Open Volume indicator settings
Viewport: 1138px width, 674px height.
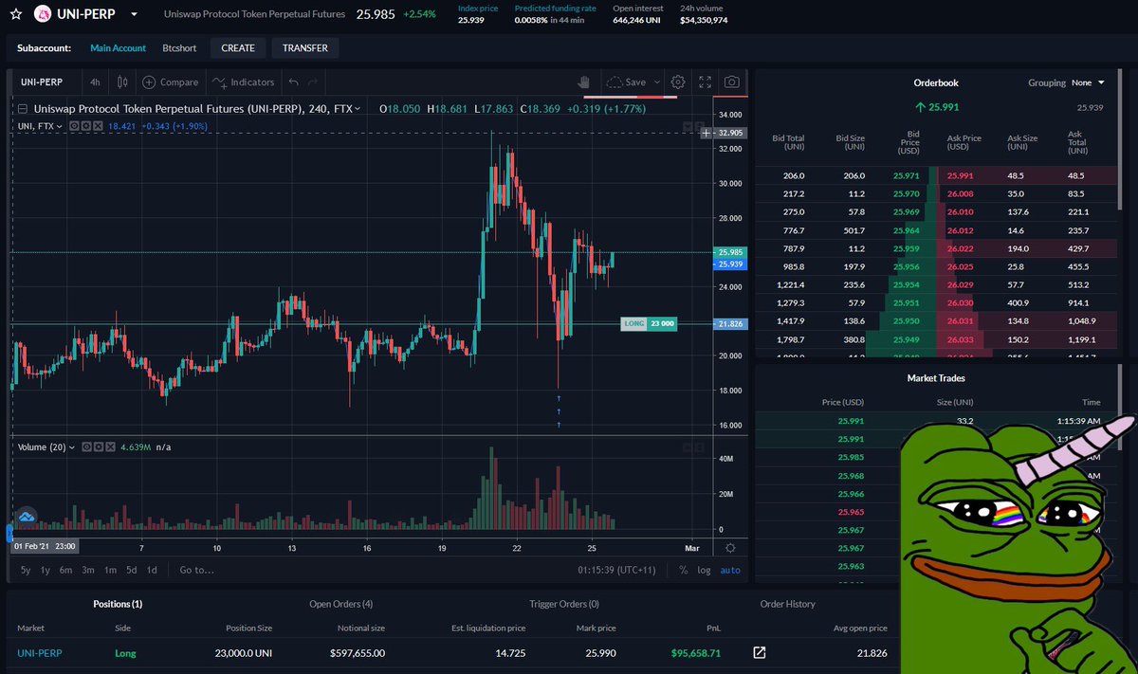click(x=98, y=446)
